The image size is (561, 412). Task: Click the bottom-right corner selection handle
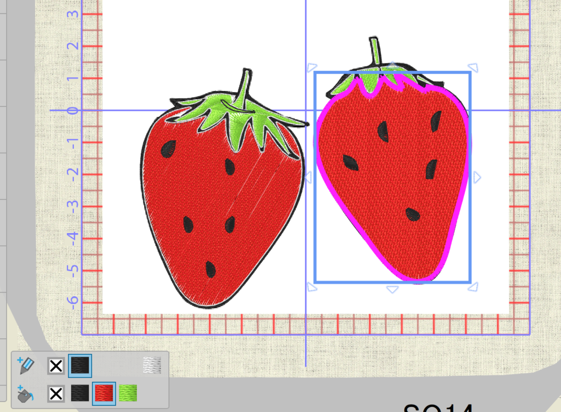tap(474, 286)
